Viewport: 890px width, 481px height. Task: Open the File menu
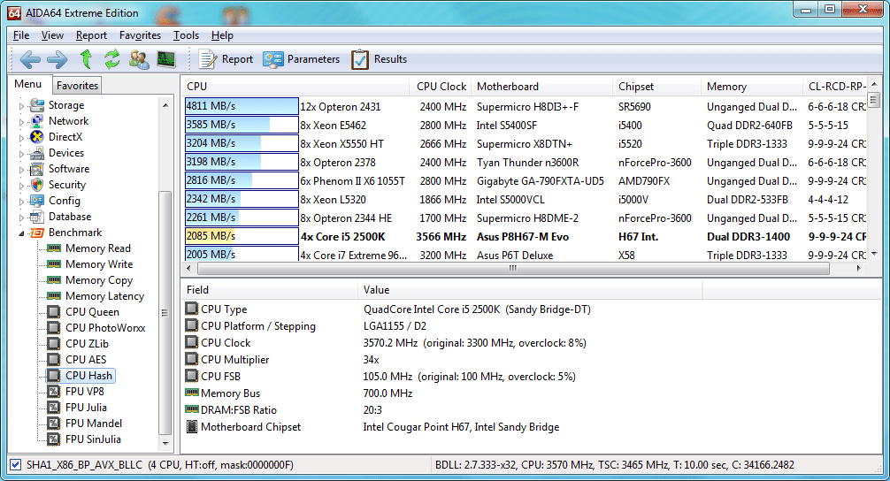tap(21, 35)
